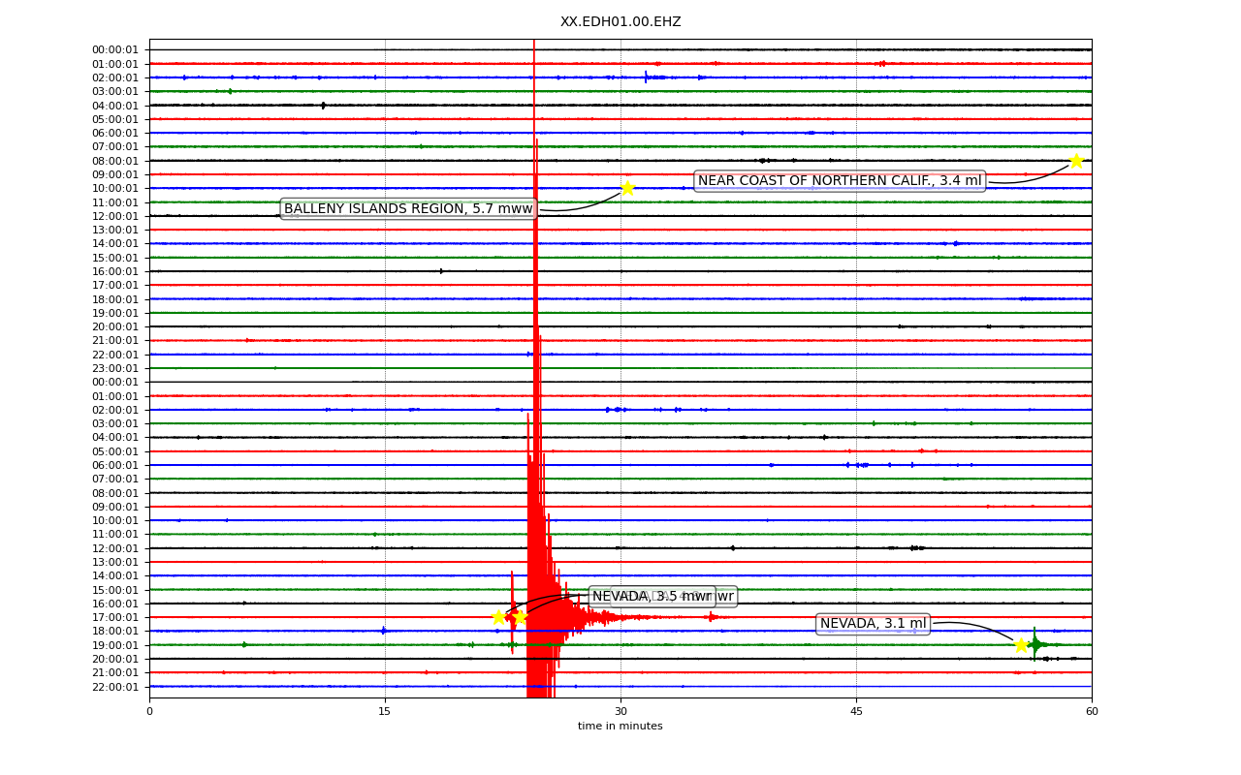
Task: Click the Balleny Islands event yellow star
Action: pyautogui.click(x=627, y=188)
